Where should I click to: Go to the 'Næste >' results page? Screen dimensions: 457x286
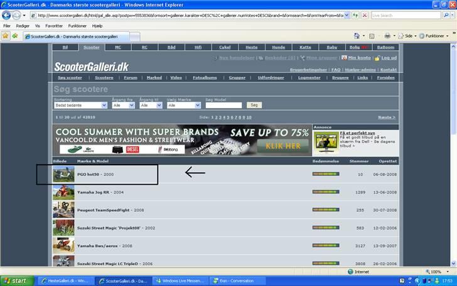point(386,117)
